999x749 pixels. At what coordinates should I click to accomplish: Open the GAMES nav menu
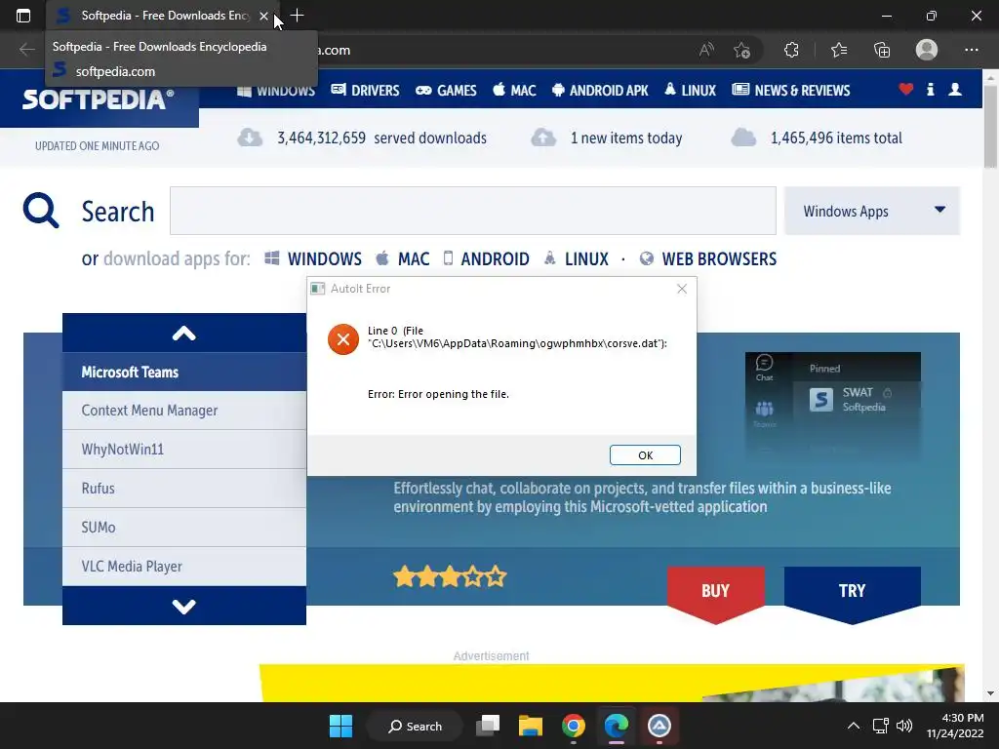446,91
